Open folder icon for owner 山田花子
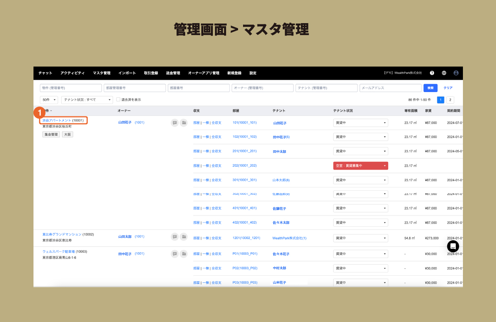This screenshot has height=322, width=496. [x=184, y=123]
